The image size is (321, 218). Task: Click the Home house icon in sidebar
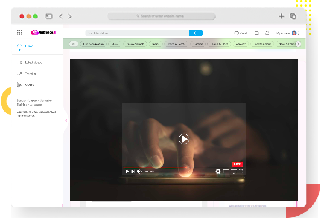point(19,46)
